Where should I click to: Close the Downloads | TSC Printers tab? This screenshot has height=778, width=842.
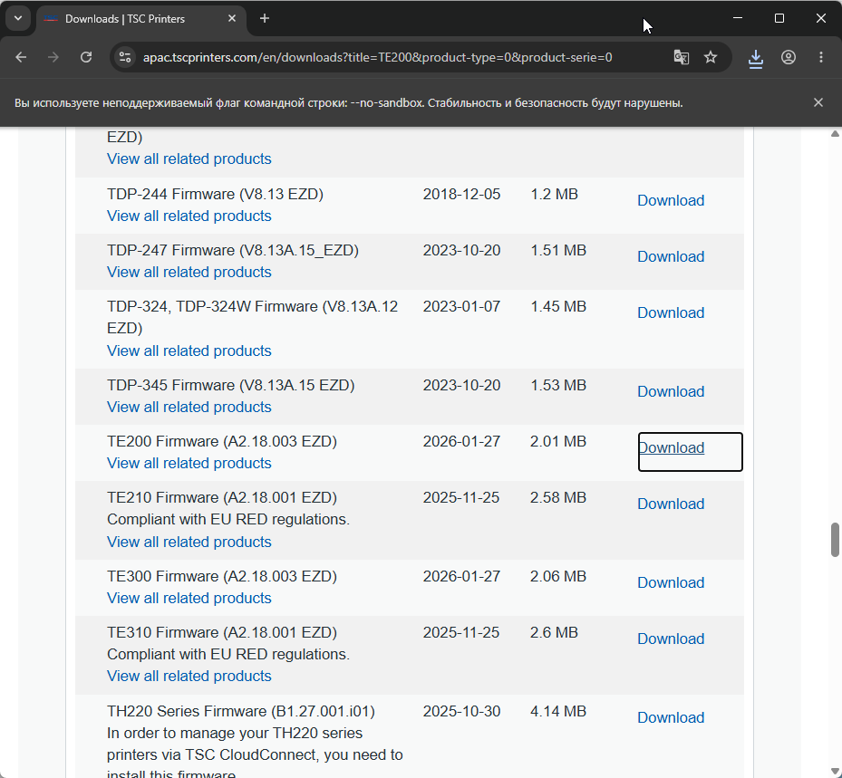point(232,18)
